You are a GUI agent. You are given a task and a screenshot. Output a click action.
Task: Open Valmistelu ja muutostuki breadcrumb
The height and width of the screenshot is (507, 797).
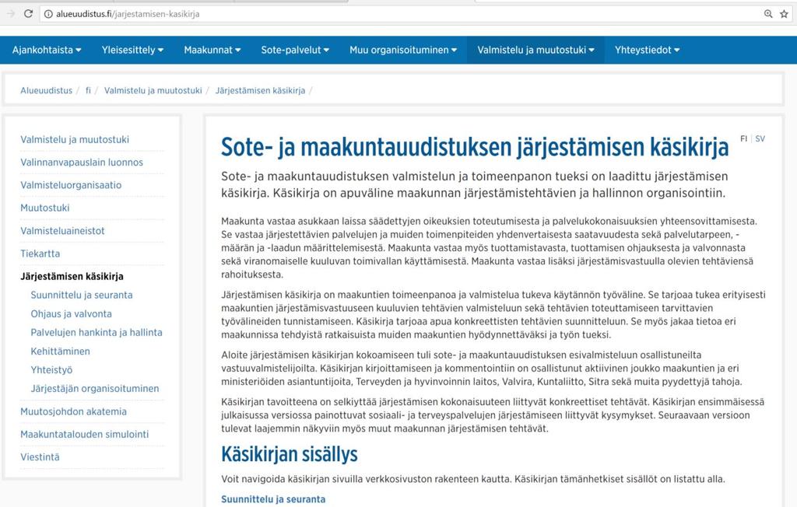point(153,90)
